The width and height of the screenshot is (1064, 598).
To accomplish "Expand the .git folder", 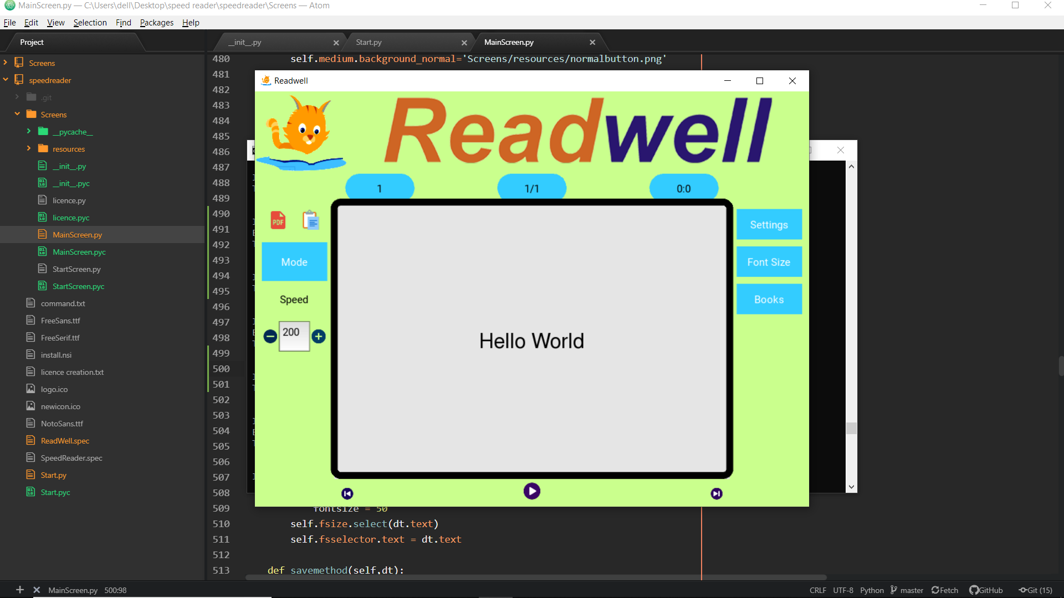I will click(17, 97).
